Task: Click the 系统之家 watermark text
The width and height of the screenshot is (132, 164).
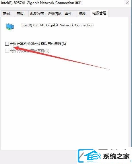Action: click(116, 156)
